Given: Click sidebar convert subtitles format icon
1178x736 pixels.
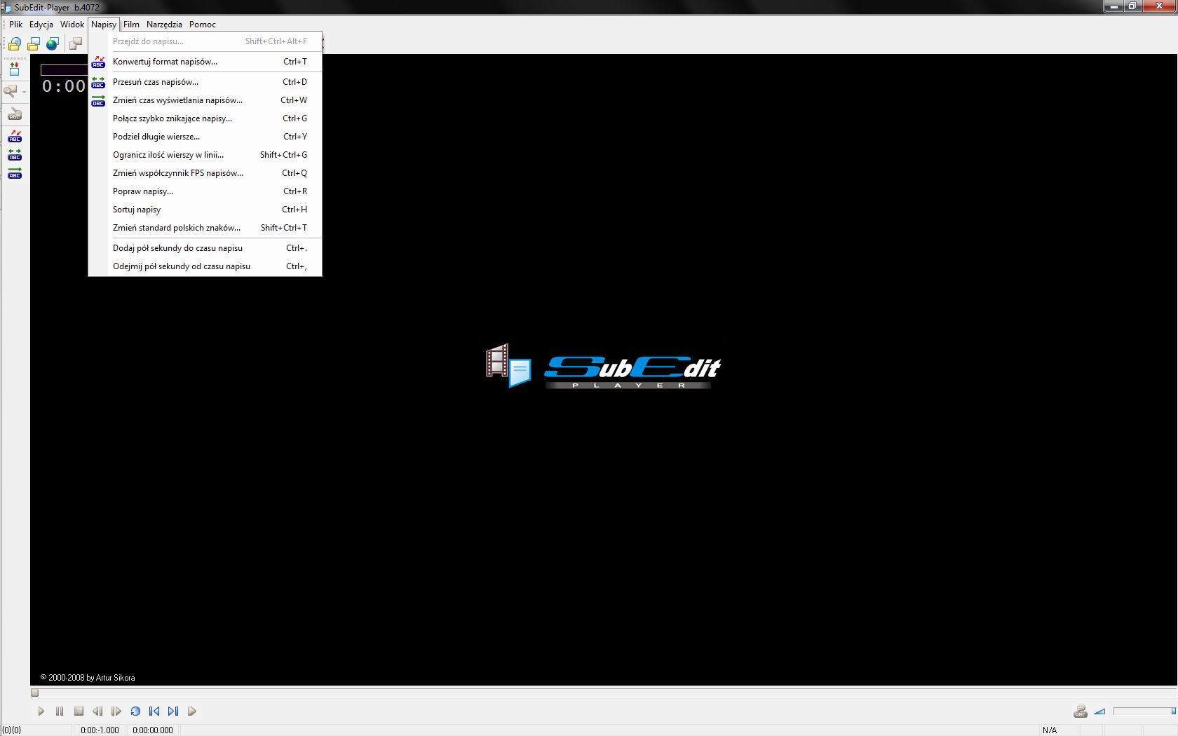Looking at the screenshot, I should point(15,136).
